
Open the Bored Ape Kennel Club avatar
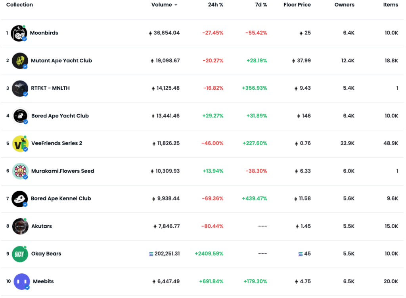[20, 199]
